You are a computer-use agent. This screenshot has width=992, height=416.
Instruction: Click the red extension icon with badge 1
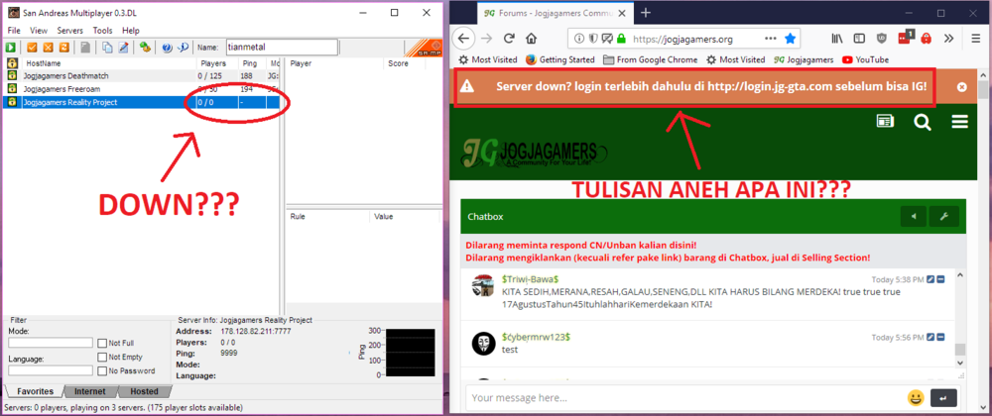pyautogui.click(x=904, y=38)
